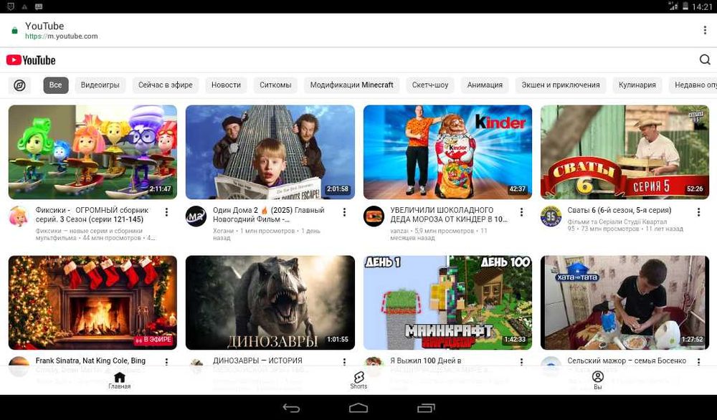Go to Главная home tab
Screen dimensions: 717x420
[119, 381]
